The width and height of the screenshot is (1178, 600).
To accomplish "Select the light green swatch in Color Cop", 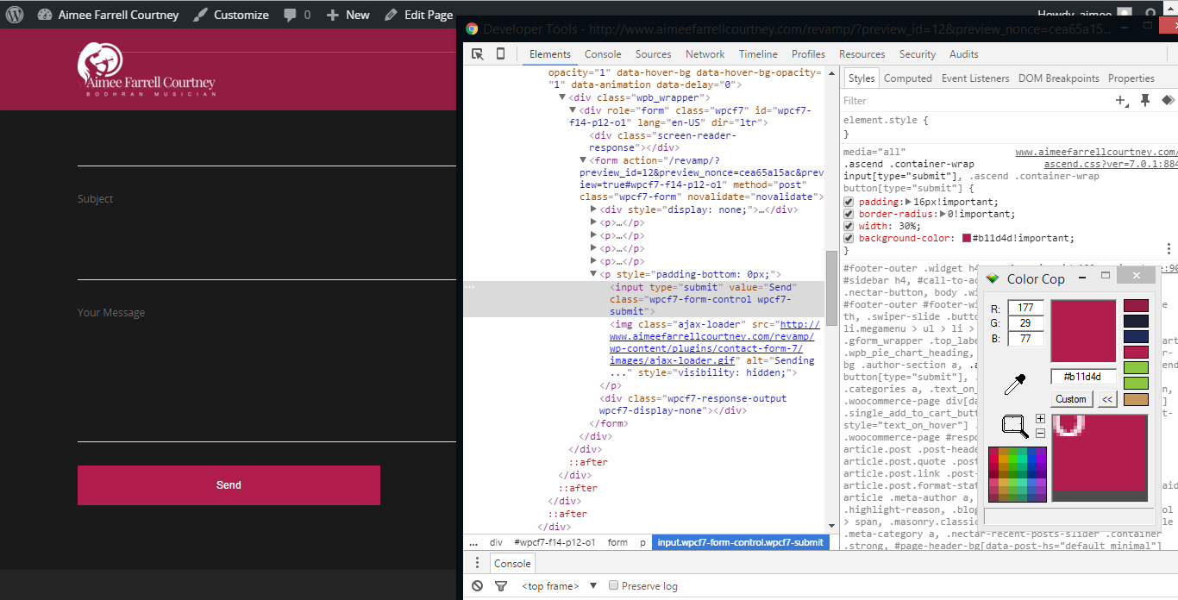I will pyautogui.click(x=1136, y=368).
